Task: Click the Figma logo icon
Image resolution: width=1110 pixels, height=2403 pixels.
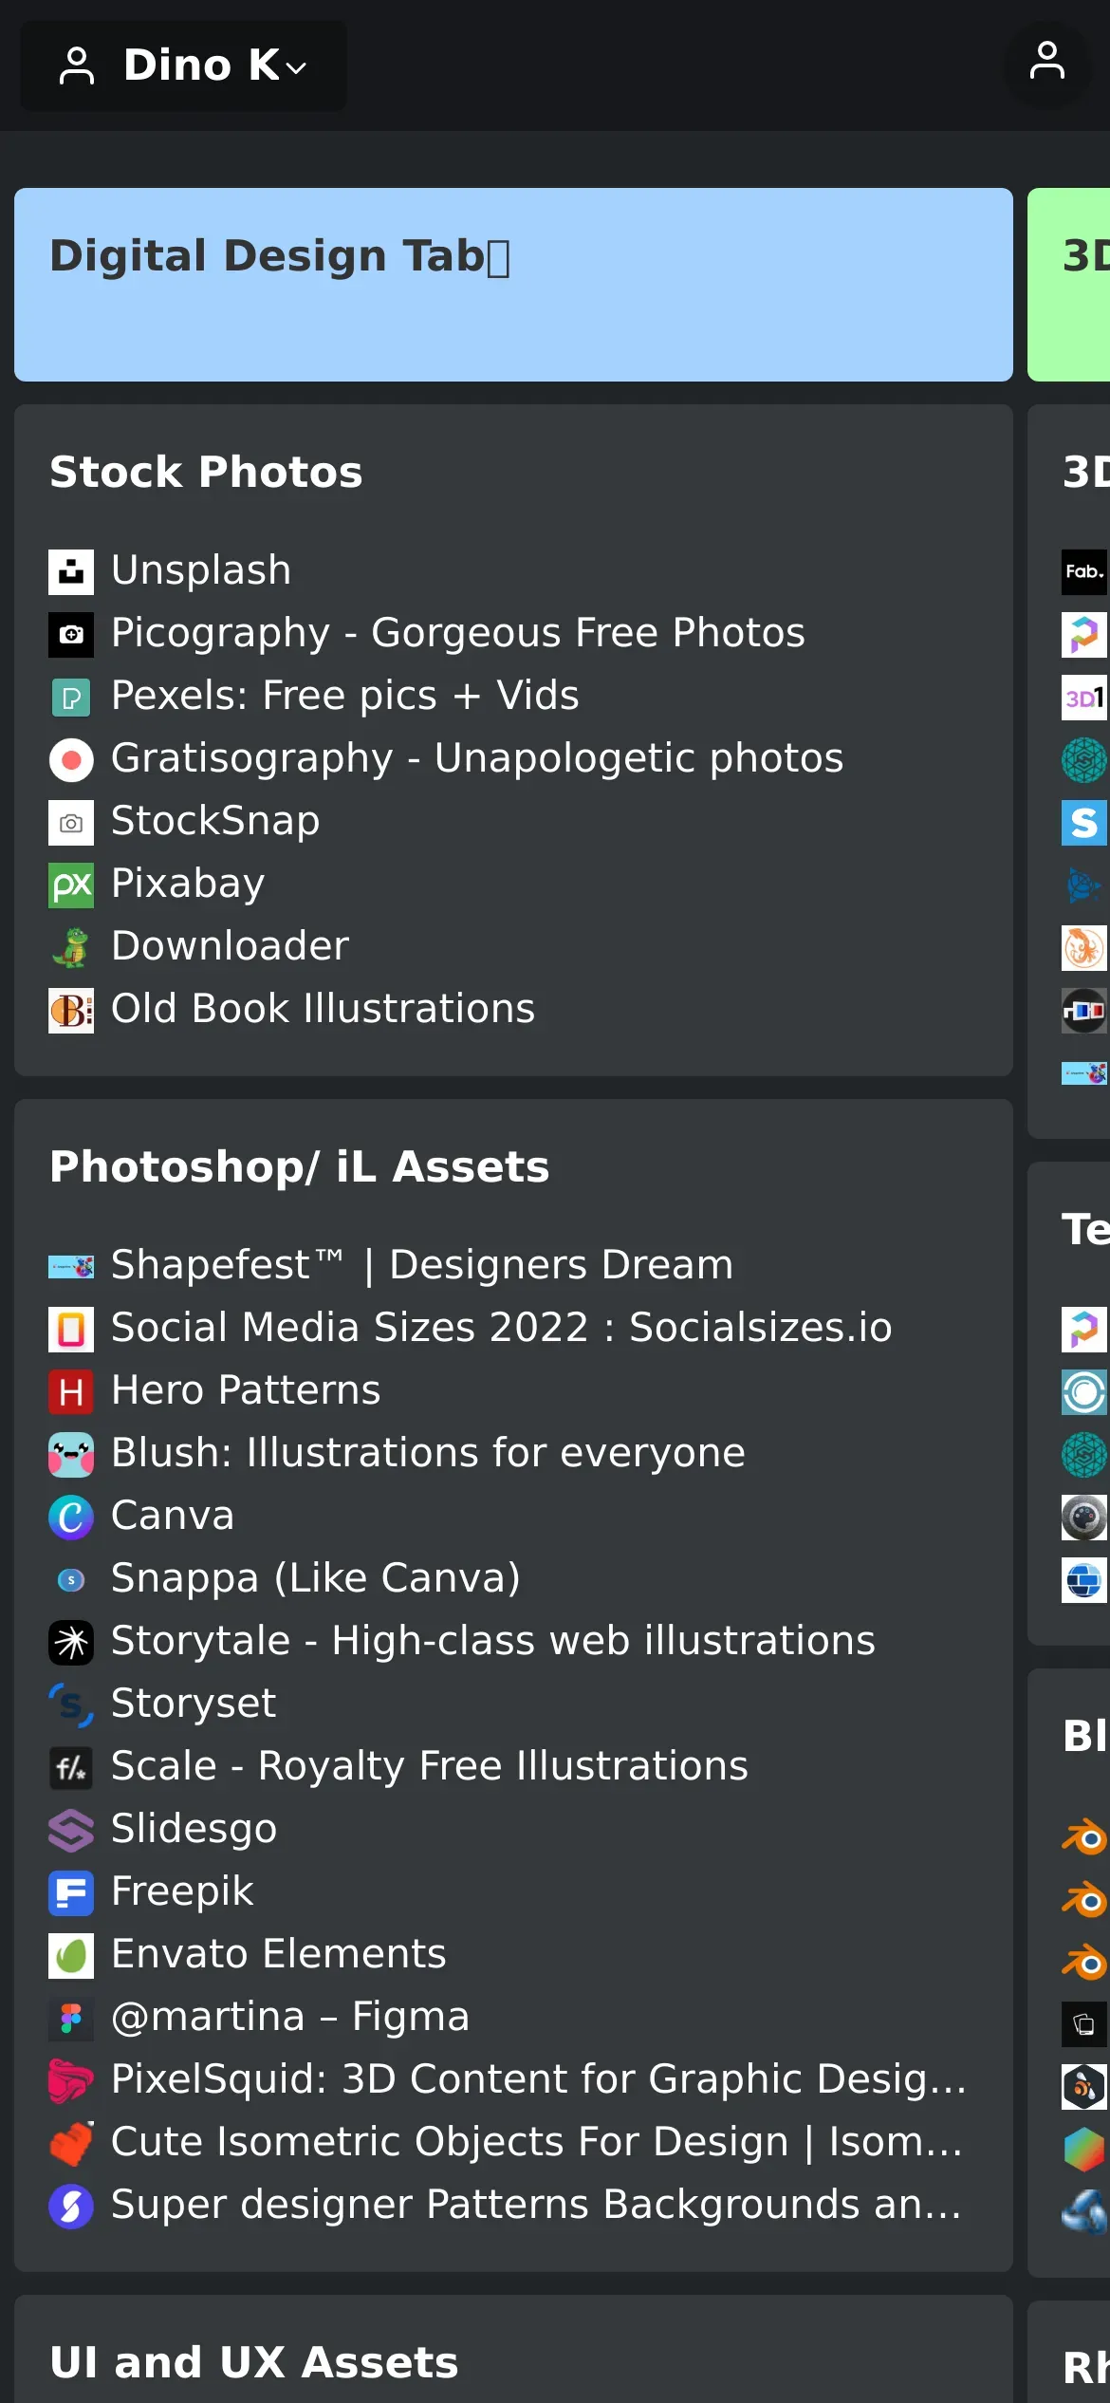Action: point(71,2018)
